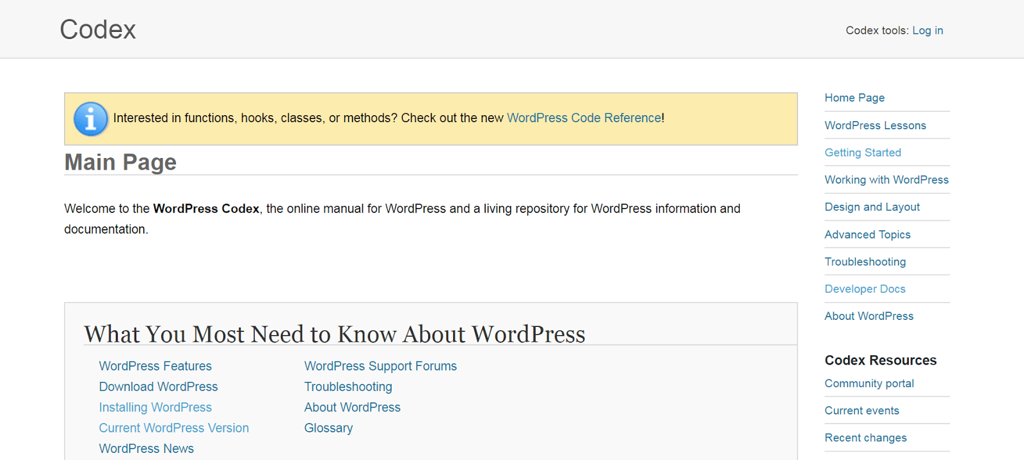
Task: Open Working with WordPress sidebar item
Action: tap(886, 180)
